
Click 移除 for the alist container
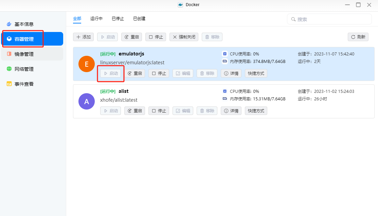207,111
